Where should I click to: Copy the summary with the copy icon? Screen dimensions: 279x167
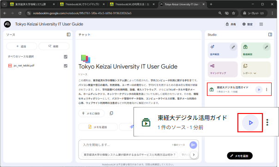111,113
